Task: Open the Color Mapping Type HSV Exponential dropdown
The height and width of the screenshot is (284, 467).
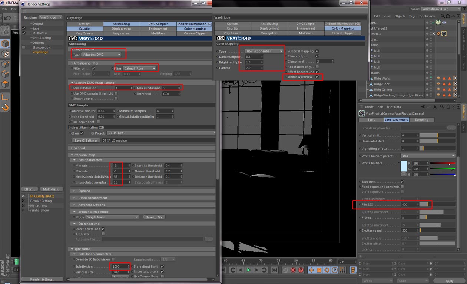Action: tap(264, 51)
